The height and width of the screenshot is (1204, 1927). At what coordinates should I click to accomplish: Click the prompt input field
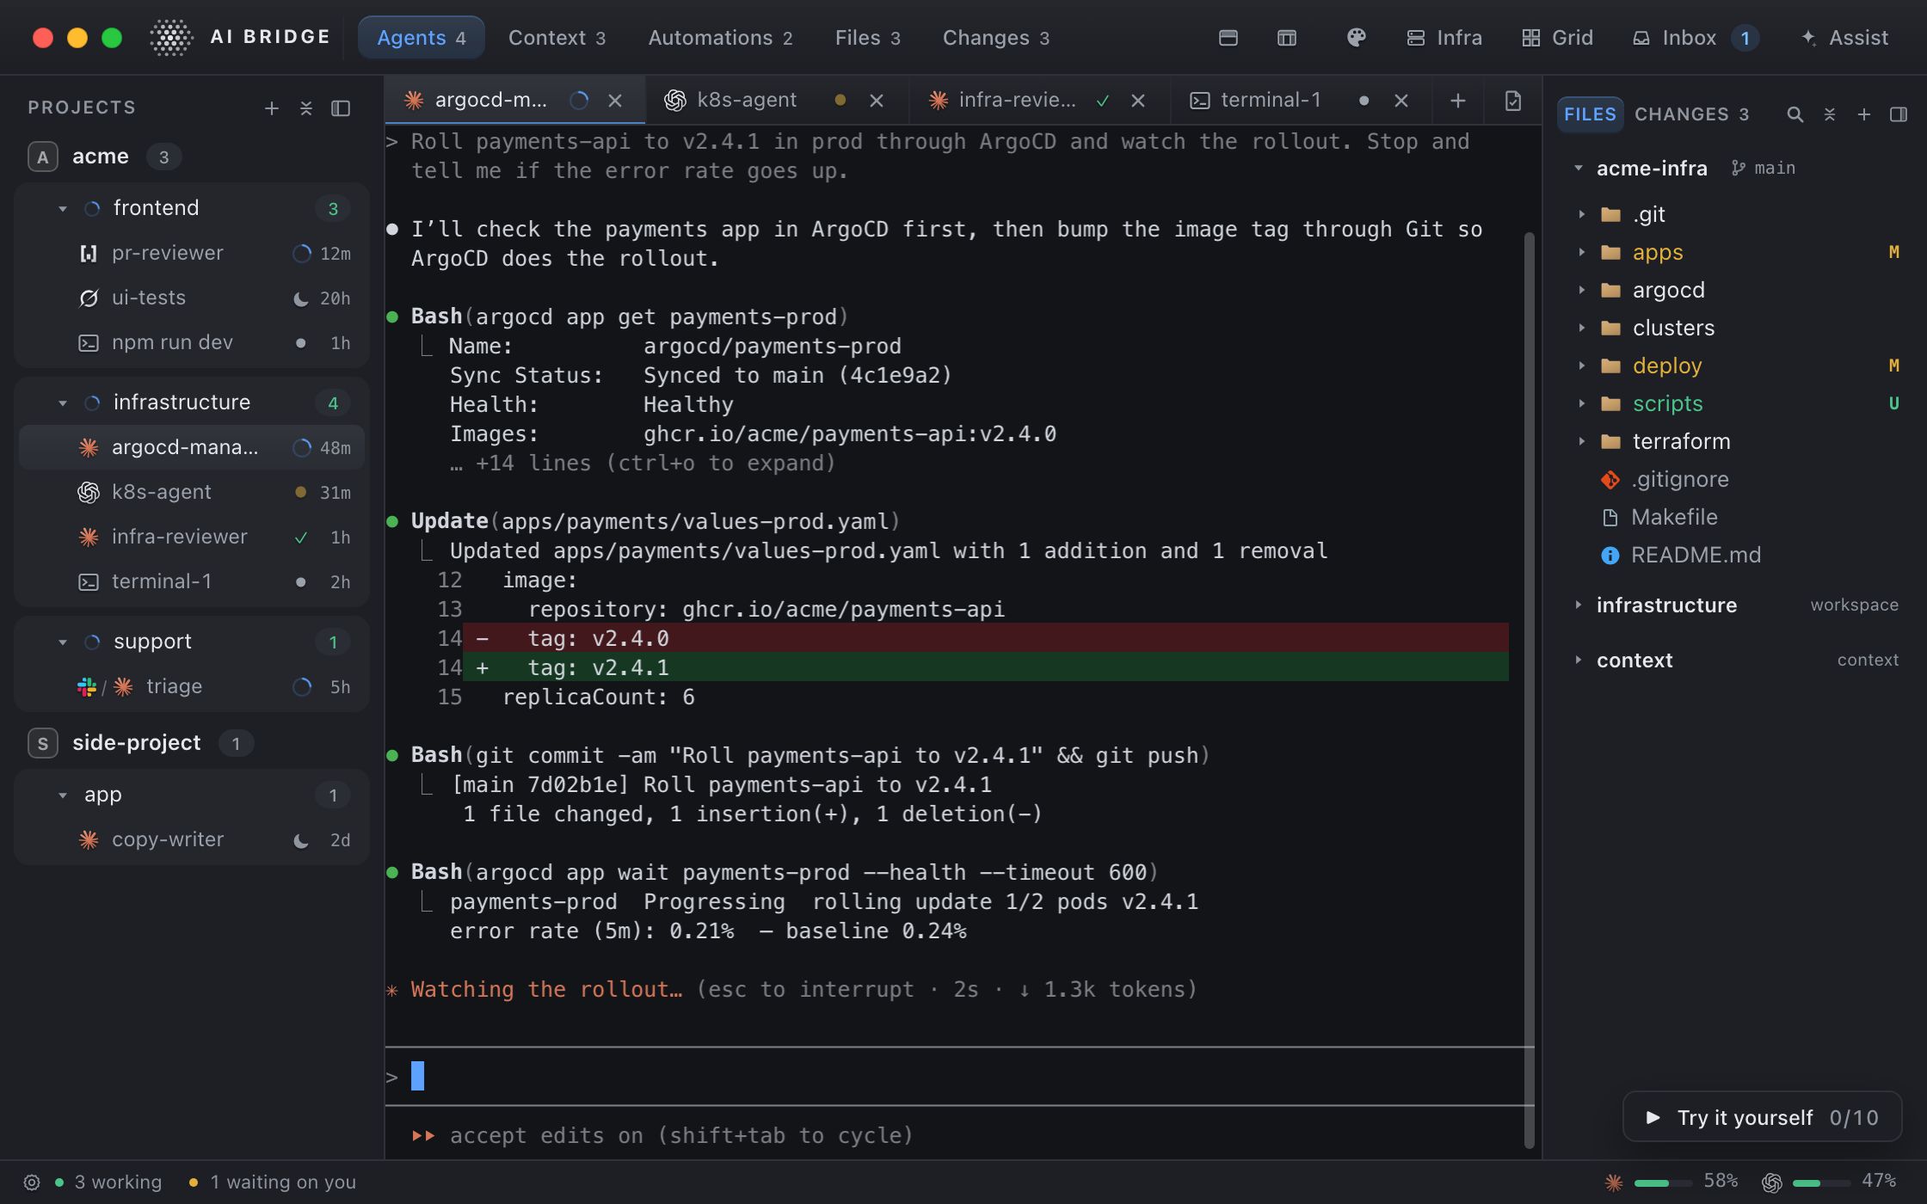(x=960, y=1076)
